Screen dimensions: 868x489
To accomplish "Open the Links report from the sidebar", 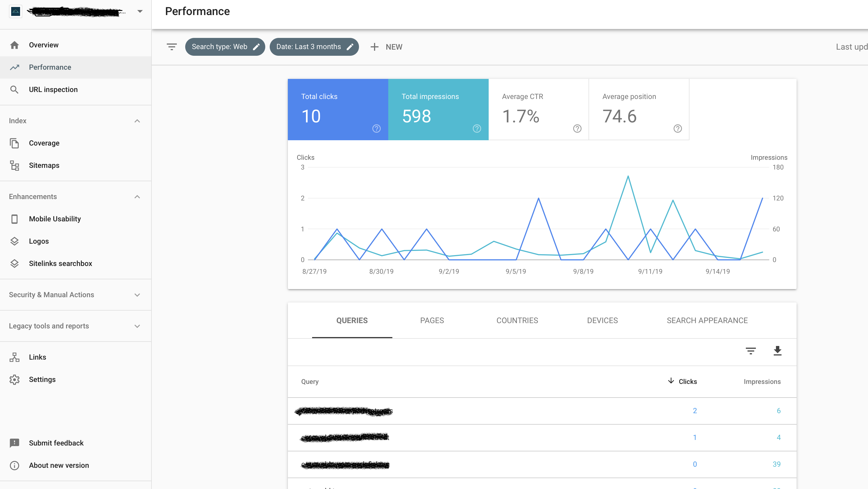I will click(37, 357).
